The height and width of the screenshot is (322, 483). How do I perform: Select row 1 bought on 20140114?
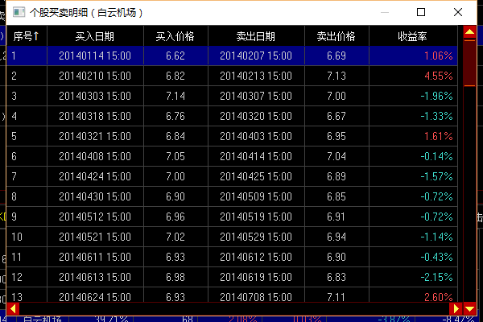[x=94, y=56]
